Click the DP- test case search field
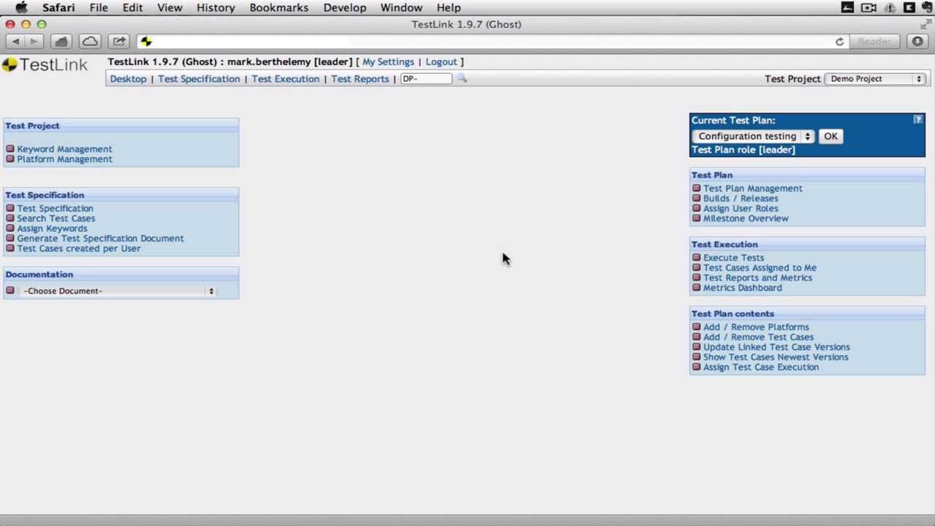The height and width of the screenshot is (526, 935). coord(427,79)
